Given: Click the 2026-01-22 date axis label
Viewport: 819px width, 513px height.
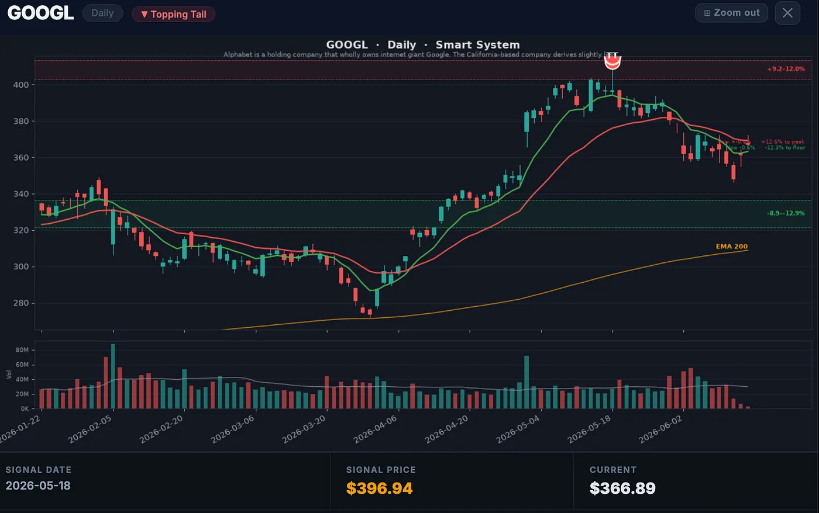Looking at the screenshot, I should (x=19, y=429).
